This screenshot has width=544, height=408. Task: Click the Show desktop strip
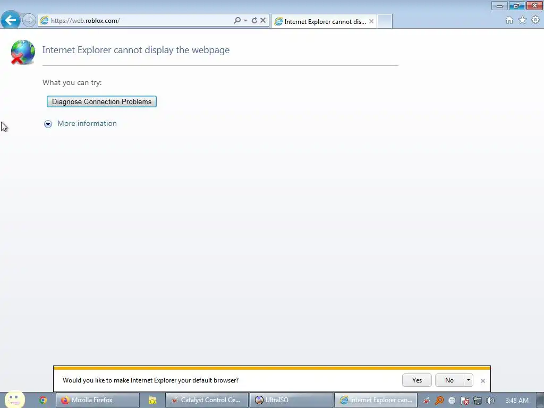coord(540,400)
